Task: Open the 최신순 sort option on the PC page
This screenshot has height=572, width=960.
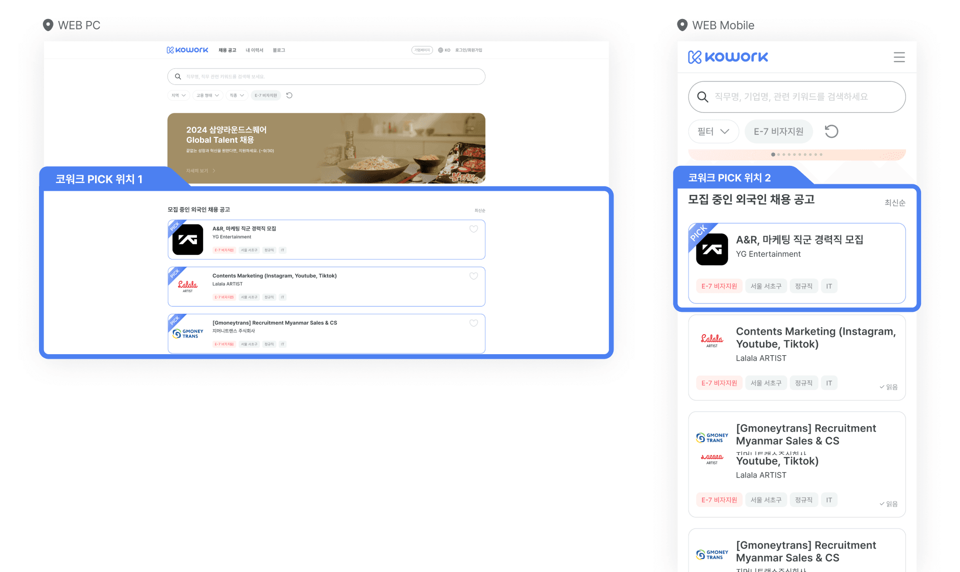Action: [x=480, y=210]
